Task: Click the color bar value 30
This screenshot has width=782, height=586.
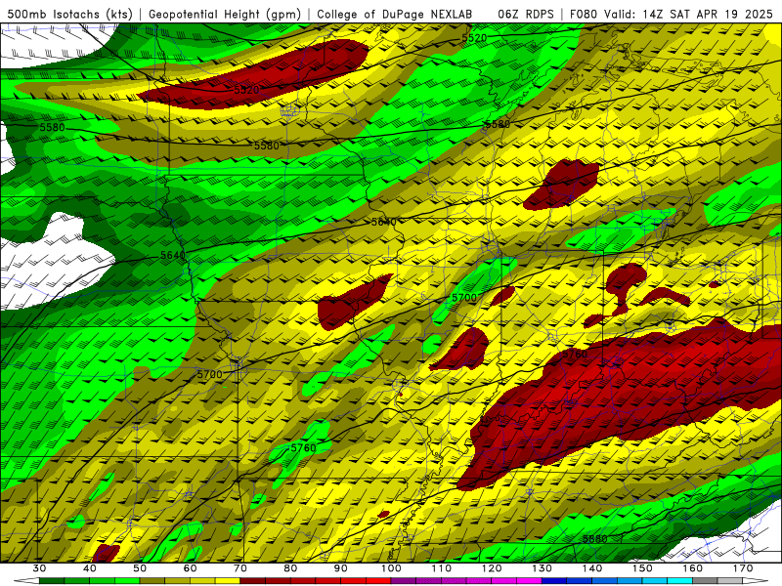Action: click(x=39, y=568)
